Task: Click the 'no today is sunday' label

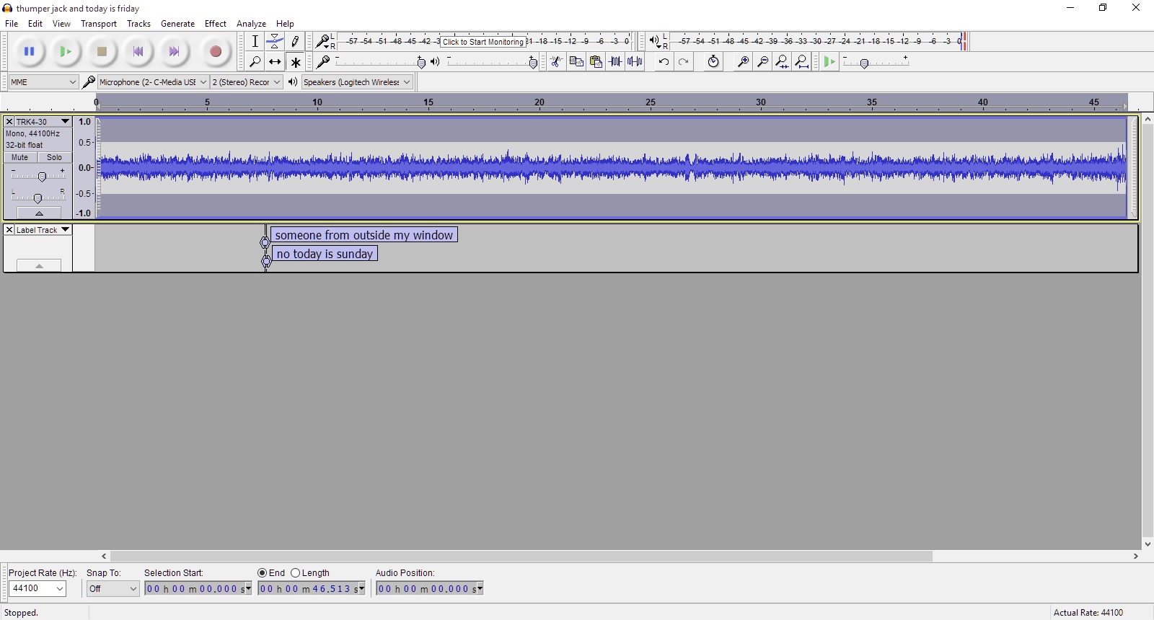Action: (325, 254)
